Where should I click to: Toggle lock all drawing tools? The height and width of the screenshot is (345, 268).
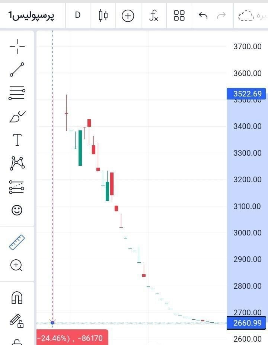(16, 320)
